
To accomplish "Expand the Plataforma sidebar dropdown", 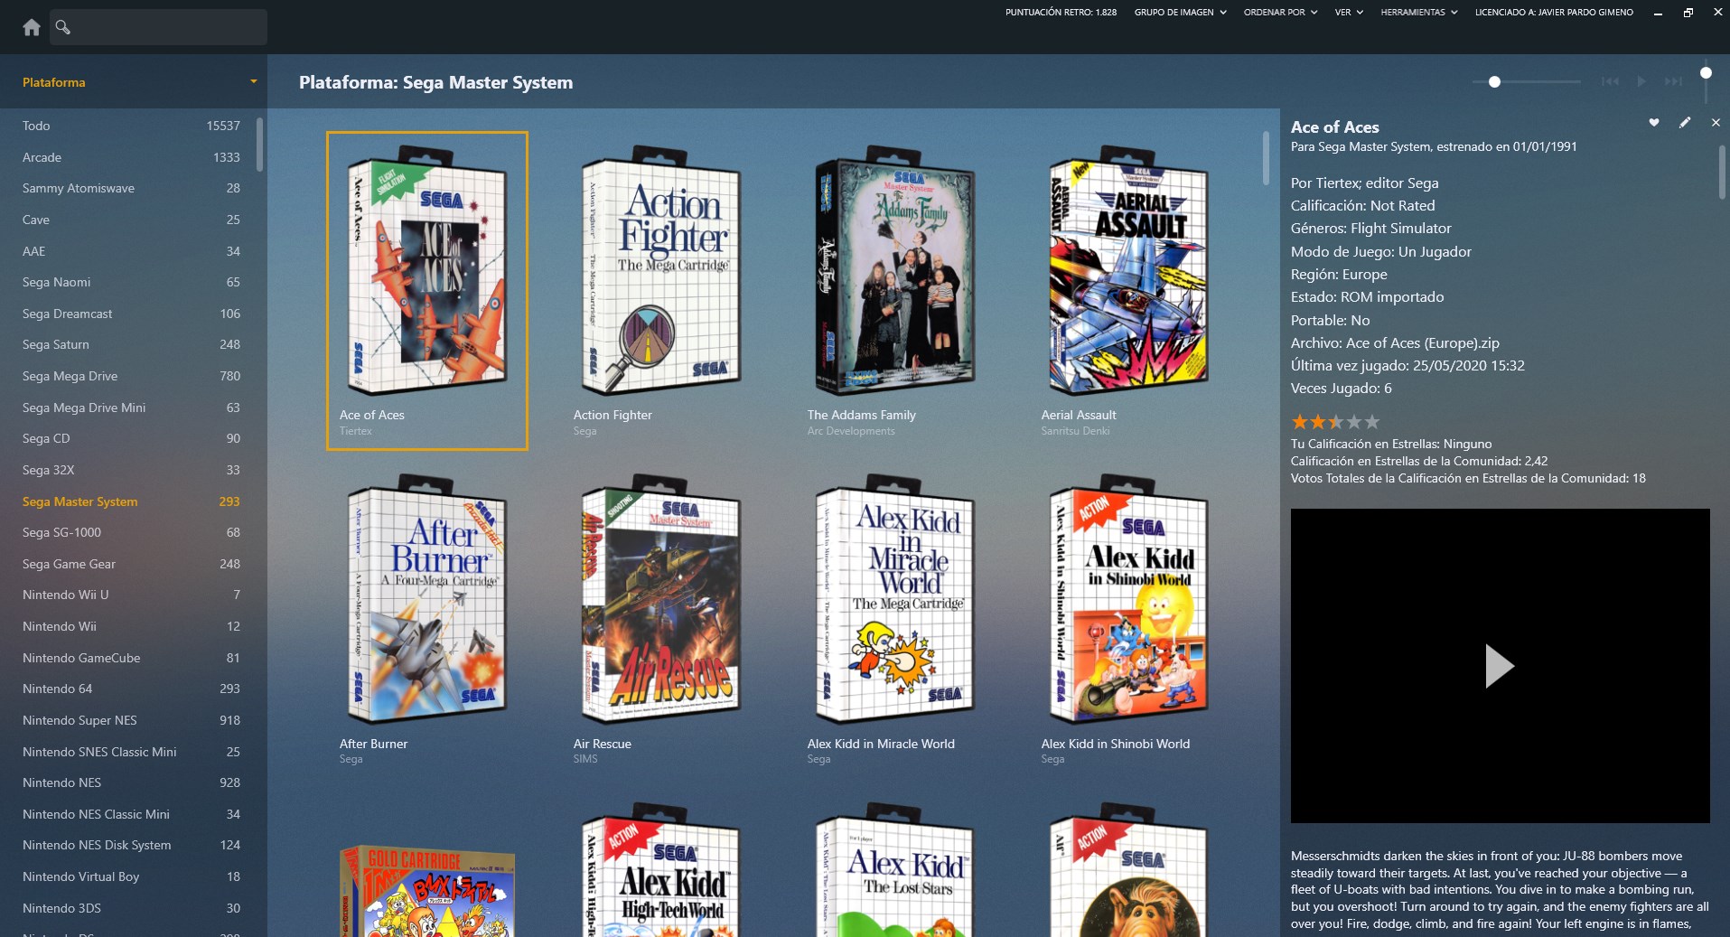I will coord(253,82).
